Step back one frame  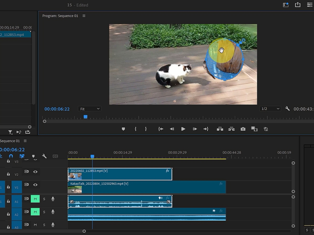(x=172, y=129)
